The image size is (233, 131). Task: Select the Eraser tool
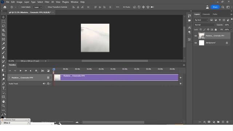pos(3,66)
